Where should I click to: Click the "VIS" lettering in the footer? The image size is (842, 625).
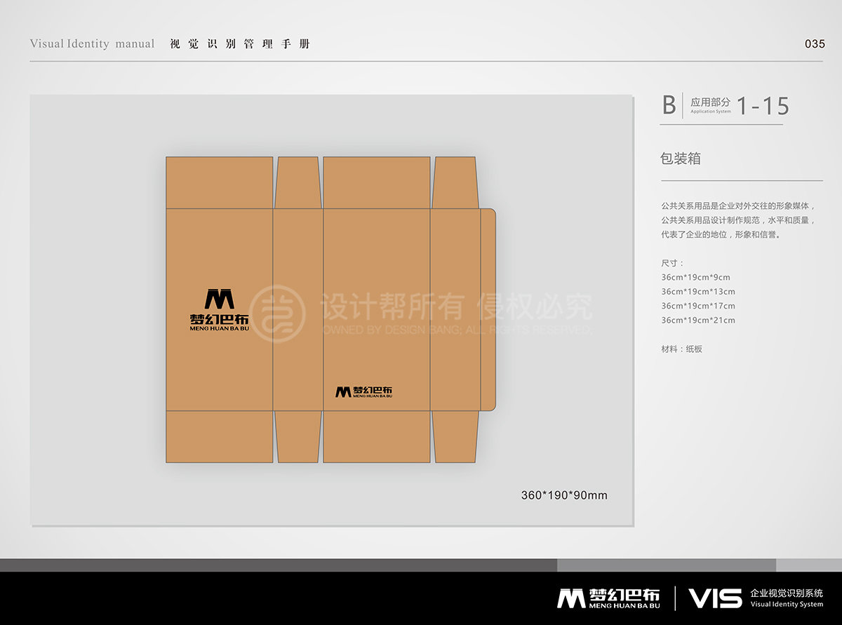tap(715, 598)
